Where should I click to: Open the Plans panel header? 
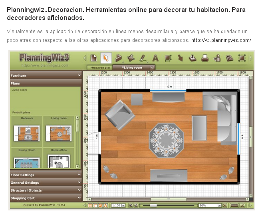tap(46, 83)
